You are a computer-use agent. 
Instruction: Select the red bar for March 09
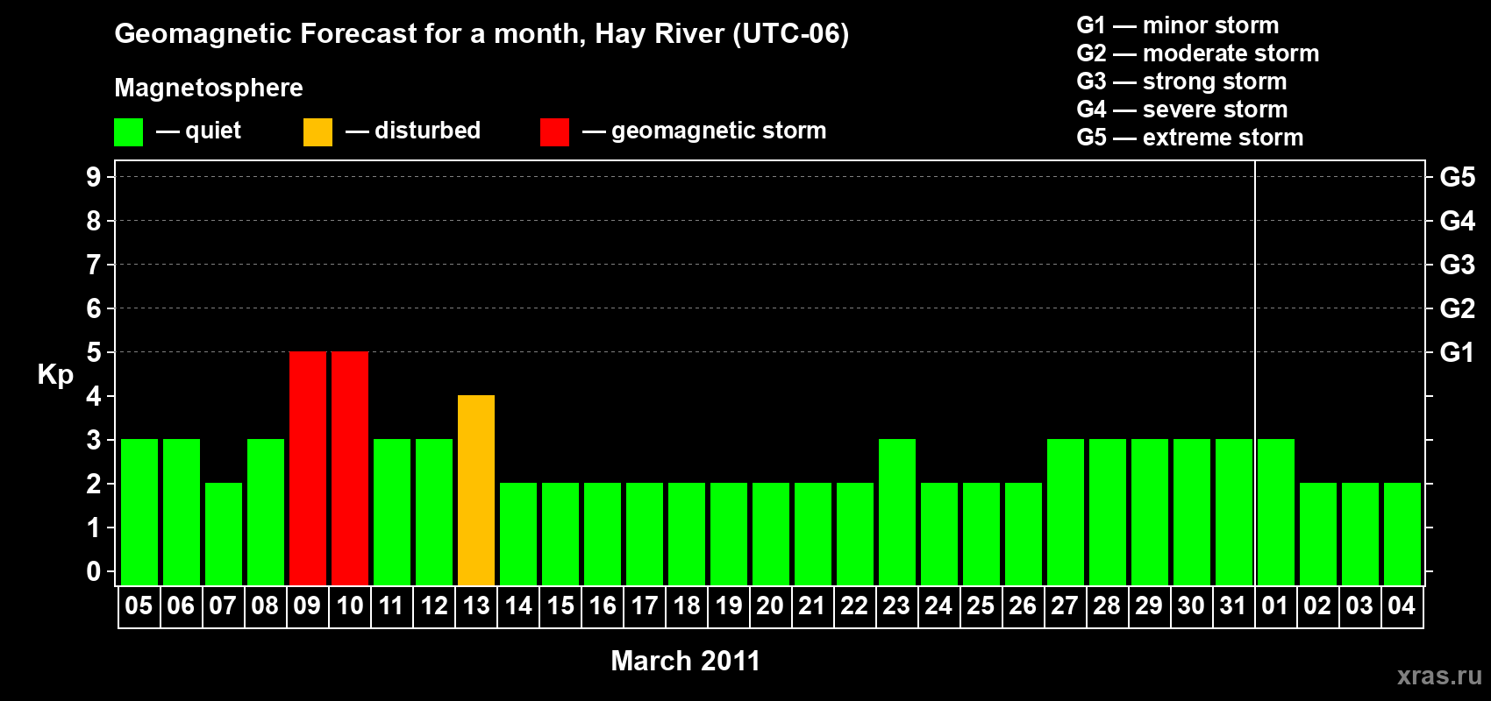point(308,468)
